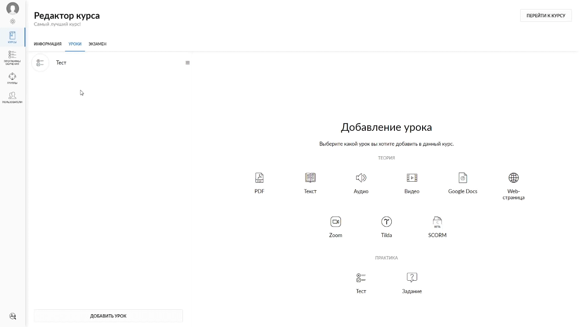
Task: Add a Задание practice lesson
Action: tap(412, 283)
